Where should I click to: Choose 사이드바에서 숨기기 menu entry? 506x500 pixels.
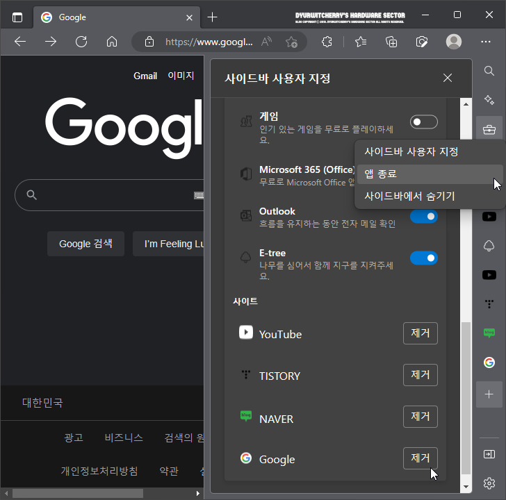click(430, 196)
